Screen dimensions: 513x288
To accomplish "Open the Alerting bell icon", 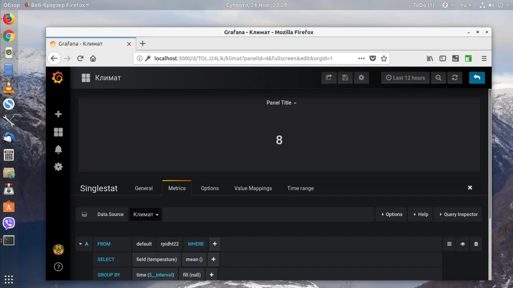I will click(x=58, y=149).
